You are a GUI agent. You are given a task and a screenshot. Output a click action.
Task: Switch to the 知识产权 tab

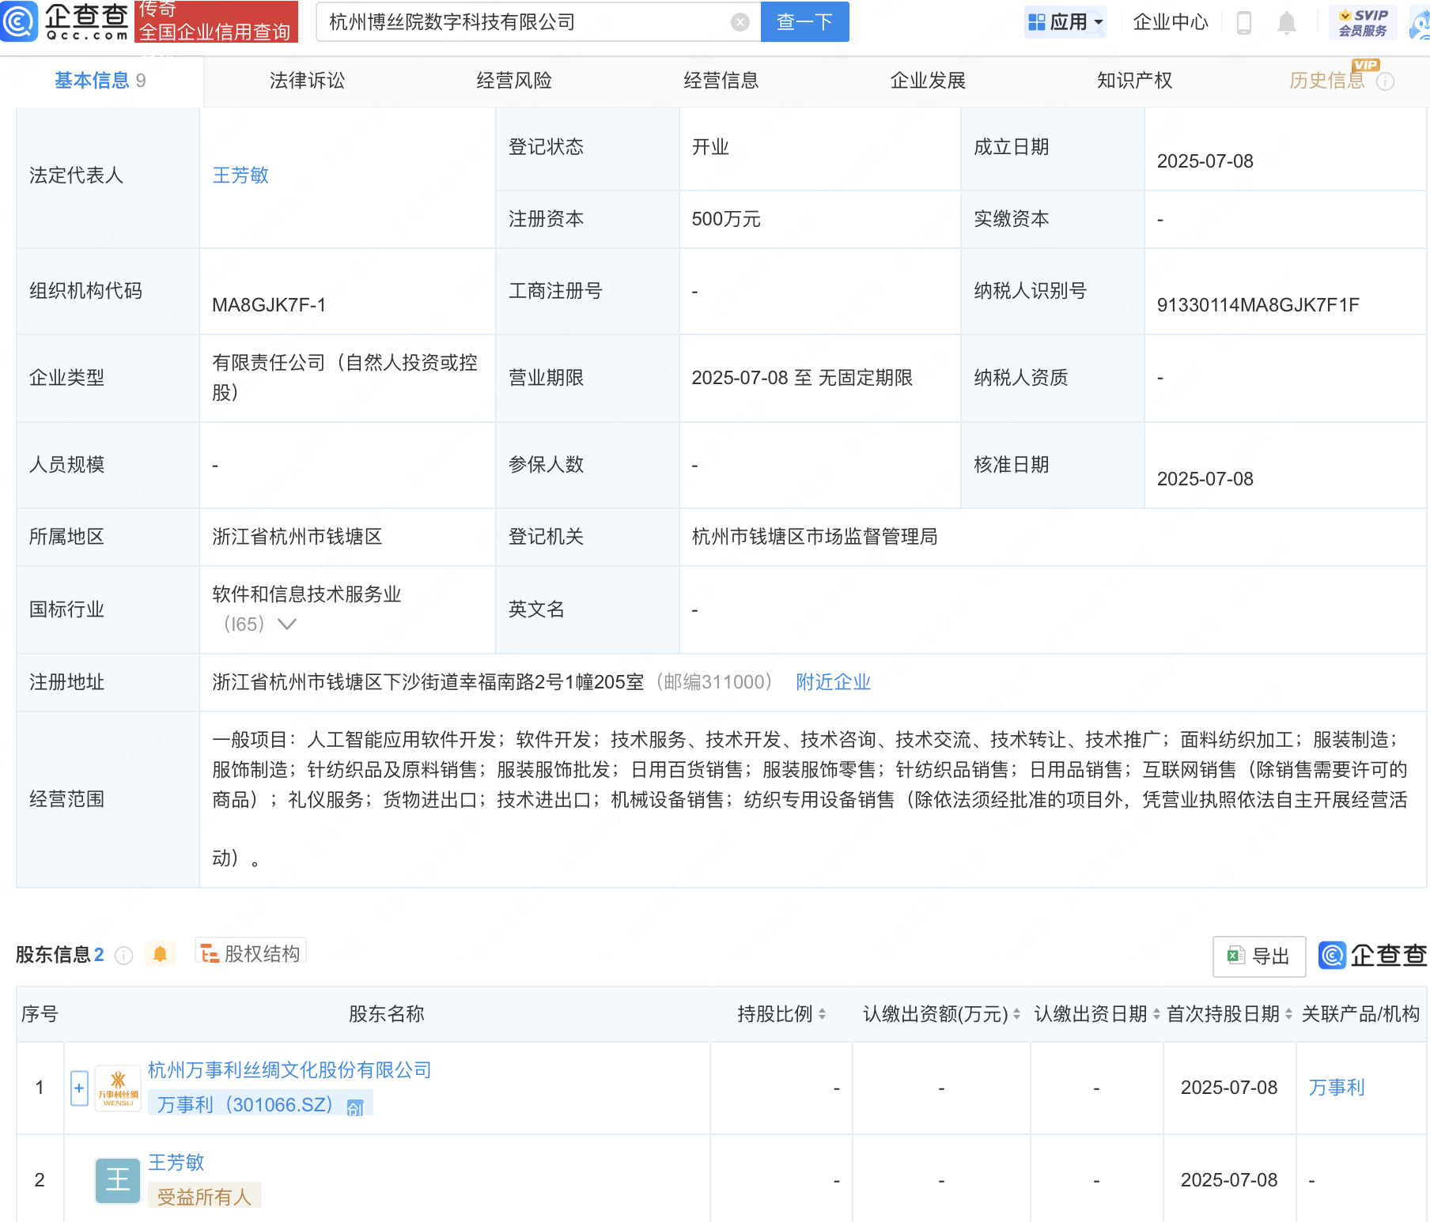click(x=1135, y=81)
